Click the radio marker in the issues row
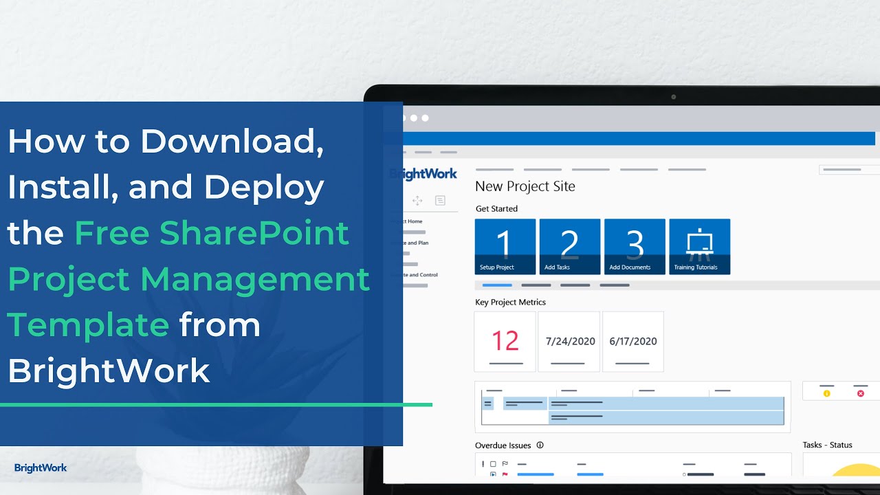The image size is (880, 495). tap(684, 474)
